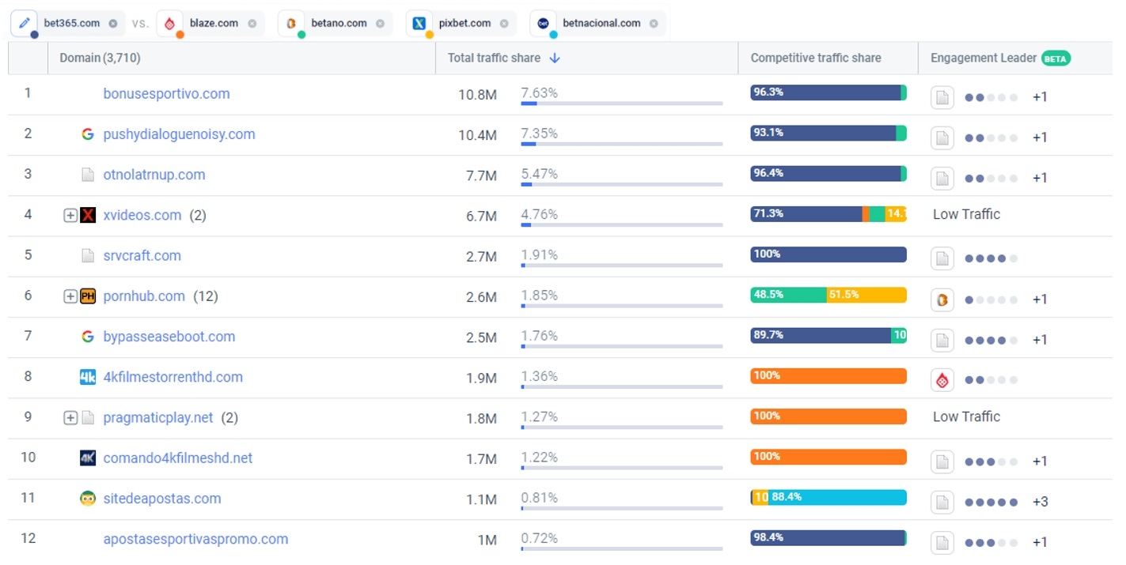This screenshot has height=565, width=1126.
Task: Expand the pornhub.com row with 12 subdomains
Action: click(x=70, y=296)
